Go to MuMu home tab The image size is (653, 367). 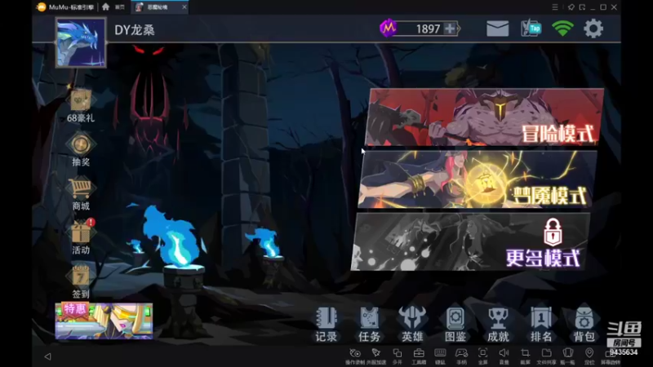(x=114, y=7)
